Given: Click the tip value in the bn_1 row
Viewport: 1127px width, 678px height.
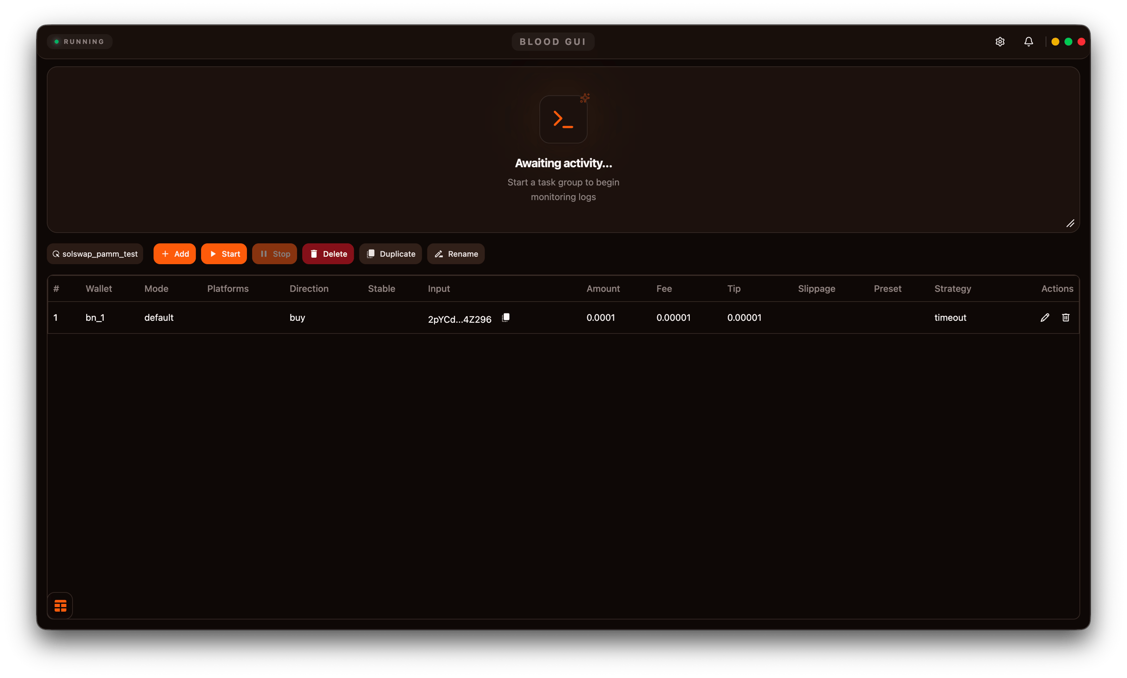Looking at the screenshot, I should pyautogui.click(x=744, y=317).
